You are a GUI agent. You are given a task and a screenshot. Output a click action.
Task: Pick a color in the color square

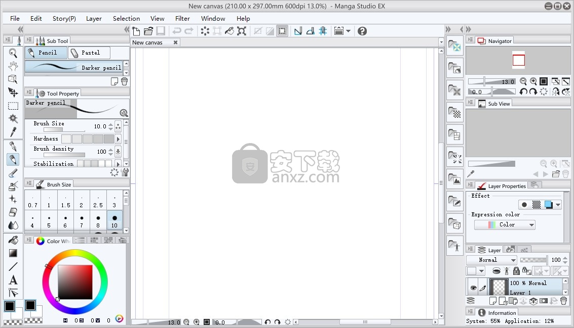75,282
